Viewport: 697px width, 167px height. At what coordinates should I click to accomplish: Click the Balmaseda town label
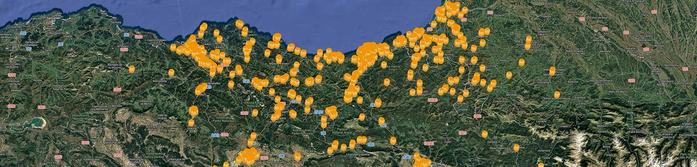pyautogui.click(x=160, y=80)
